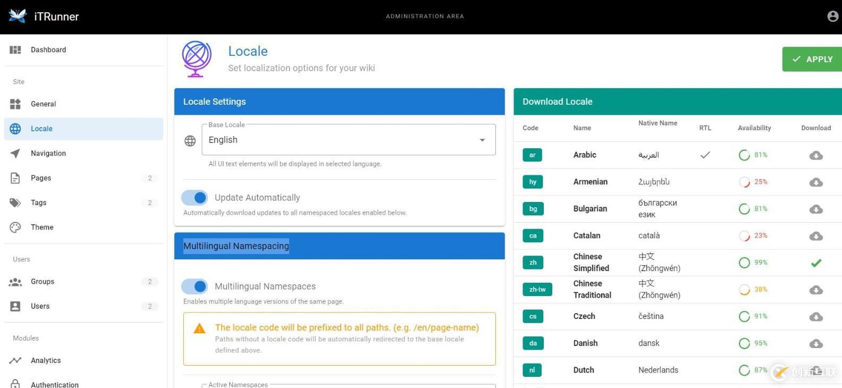Download the Catalan locale
The height and width of the screenshot is (388, 842).
[816, 236]
